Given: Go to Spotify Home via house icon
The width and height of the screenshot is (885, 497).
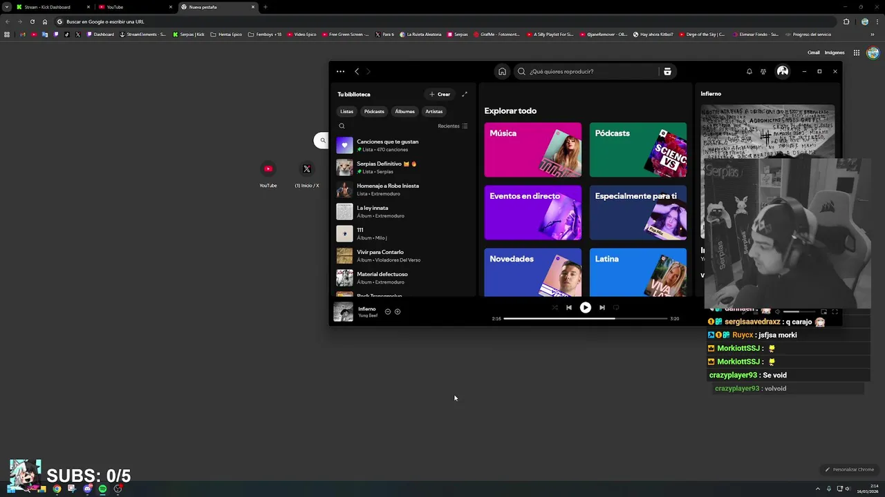Looking at the screenshot, I should (x=502, y=71).
